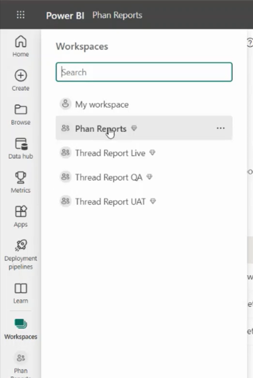This screenshot has width=253, height=378.
Task: Open Metrics trophy icon
Action: tap(21, 182)
